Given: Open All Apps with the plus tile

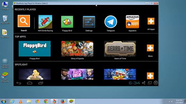Looking at the screenshot, I should point(151,21).
